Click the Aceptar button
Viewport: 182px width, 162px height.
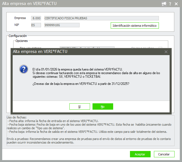(140, 154)
